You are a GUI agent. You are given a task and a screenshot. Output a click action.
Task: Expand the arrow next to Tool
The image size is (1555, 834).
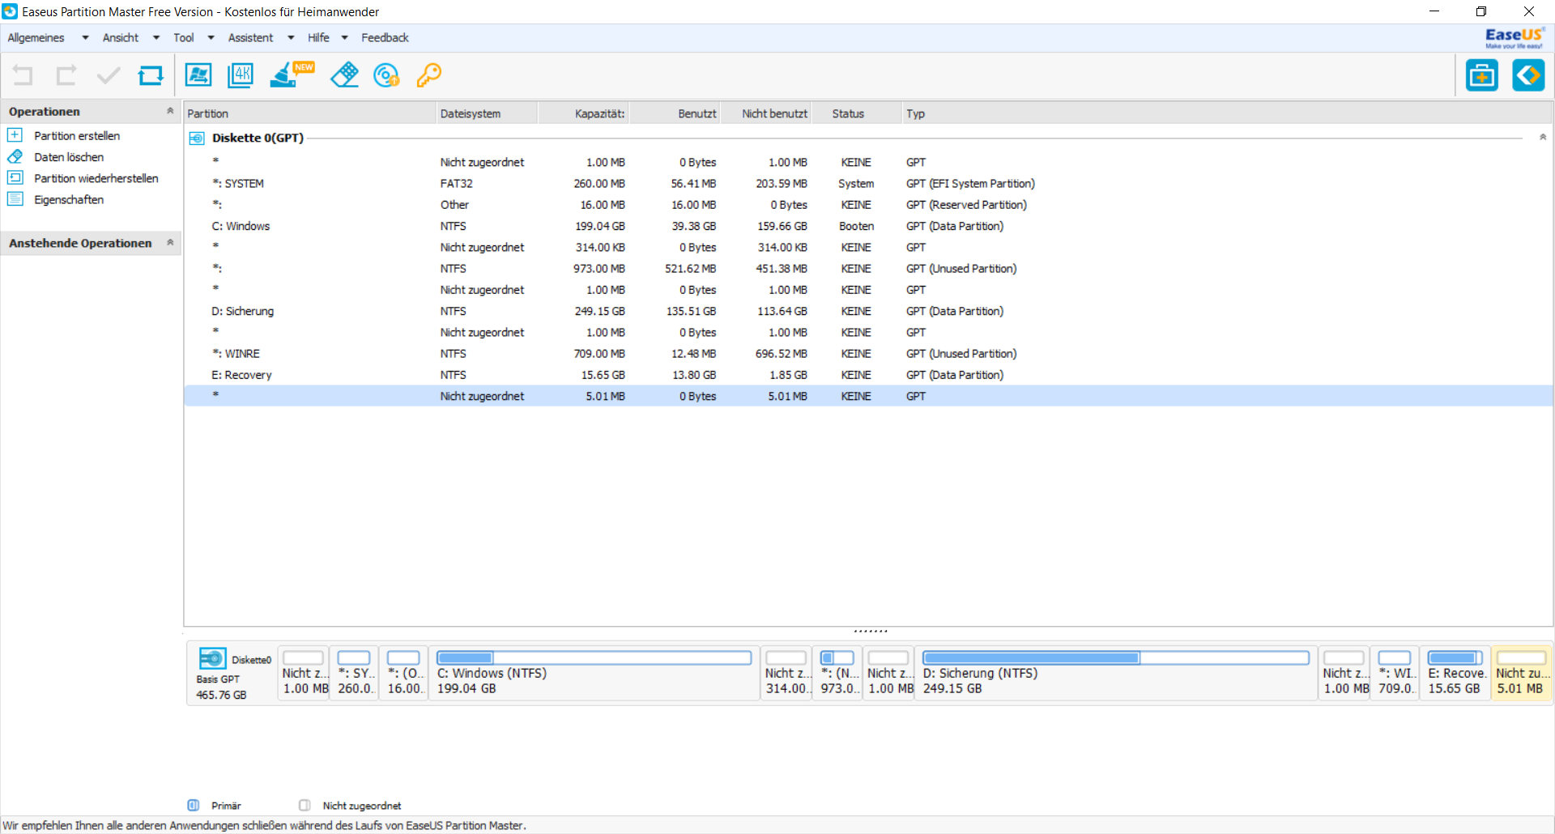211,38
